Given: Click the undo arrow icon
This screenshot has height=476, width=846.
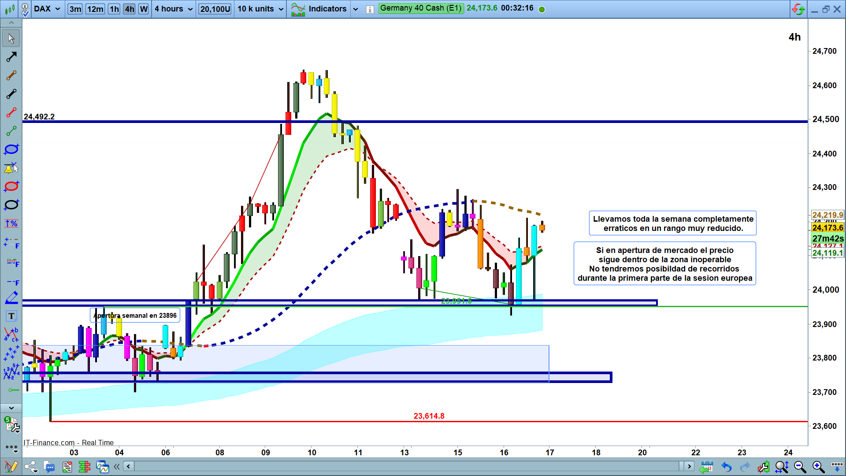Looking at the screenshot, I should tap(726, 467).
